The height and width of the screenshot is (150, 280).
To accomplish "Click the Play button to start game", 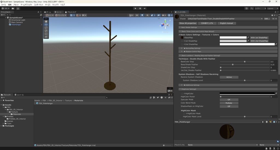I will pos(135,8).
